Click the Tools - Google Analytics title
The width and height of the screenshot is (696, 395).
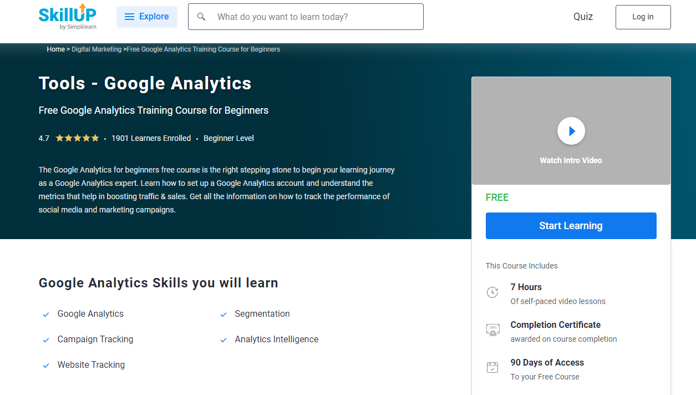coord(145,83)
